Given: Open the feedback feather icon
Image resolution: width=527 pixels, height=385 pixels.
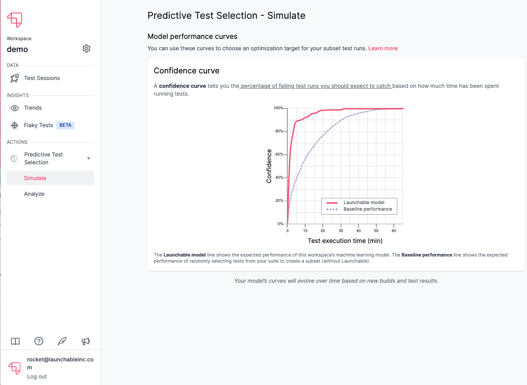Looking at the screenshot, I should [x=62, y=341].
